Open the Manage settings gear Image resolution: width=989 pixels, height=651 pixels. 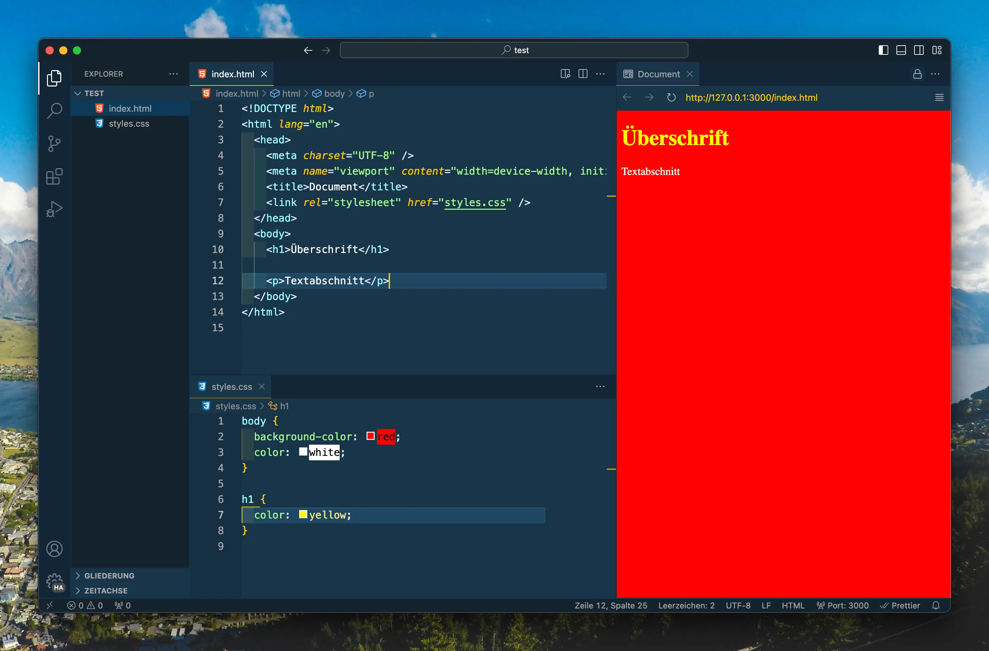pyautogui.click(x=54, y=582)
